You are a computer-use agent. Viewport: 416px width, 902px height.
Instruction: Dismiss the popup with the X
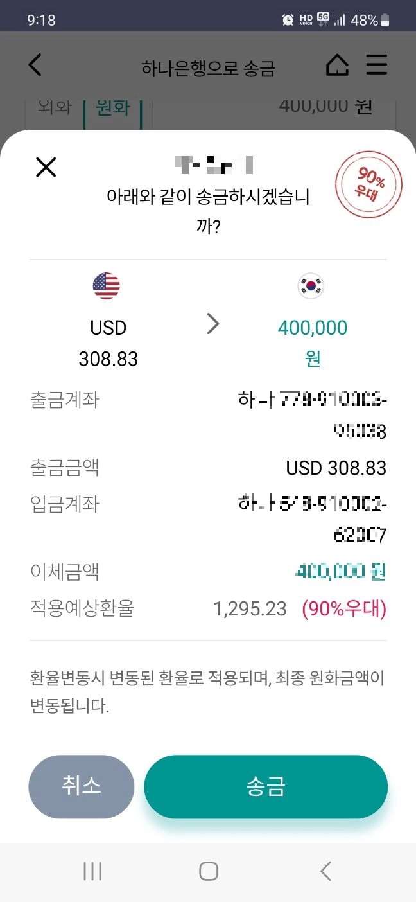click(x=46, y=167)
